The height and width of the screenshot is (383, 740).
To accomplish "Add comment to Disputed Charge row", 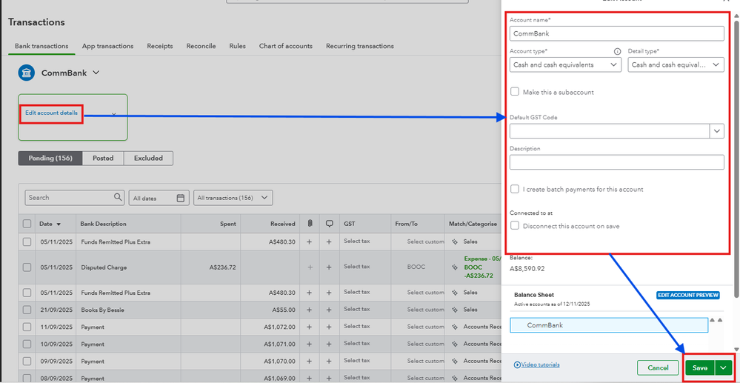I will 330,267.
